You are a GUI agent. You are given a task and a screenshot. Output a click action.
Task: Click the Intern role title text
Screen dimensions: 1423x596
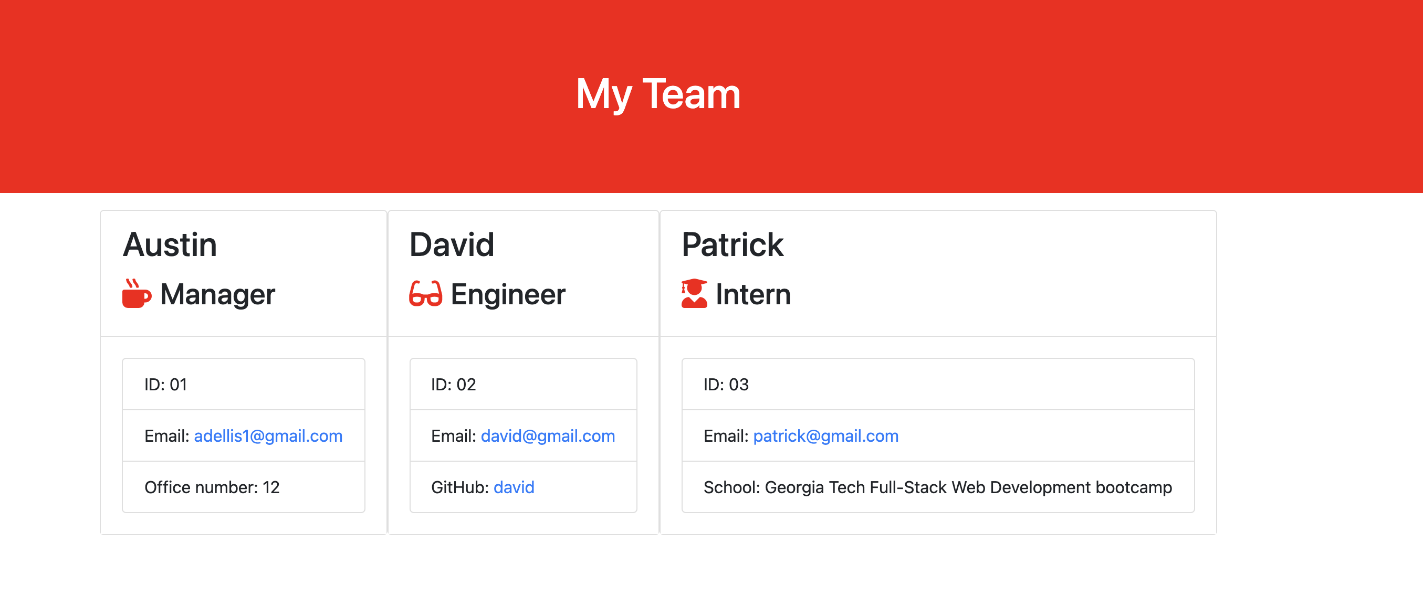(753, 294)
